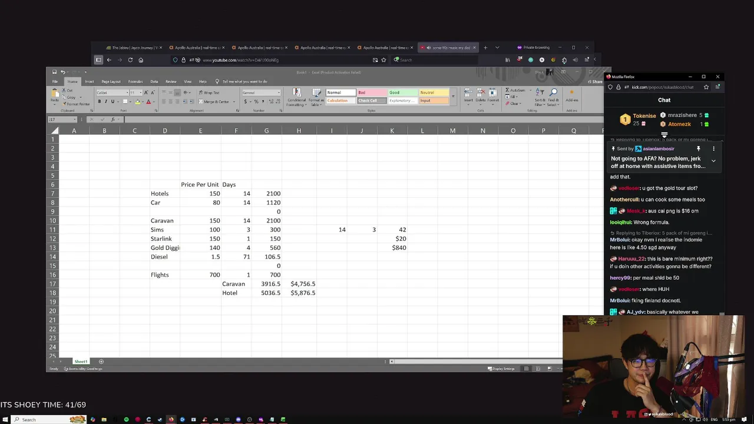Switch to The Jabiru Jayco Journey tab
The width and height of the screenshot is (754, 424).
click(133, 48)
